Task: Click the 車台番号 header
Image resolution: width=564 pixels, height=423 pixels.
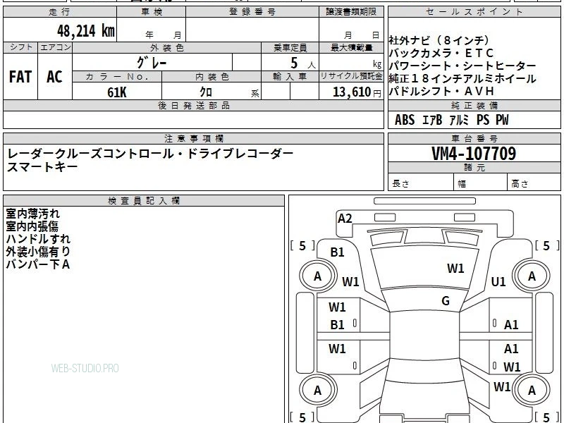Action: click(474, 139)
